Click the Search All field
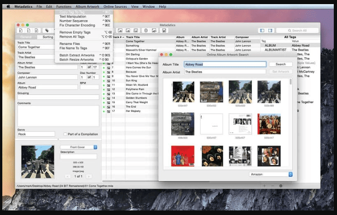 (297, 31)
